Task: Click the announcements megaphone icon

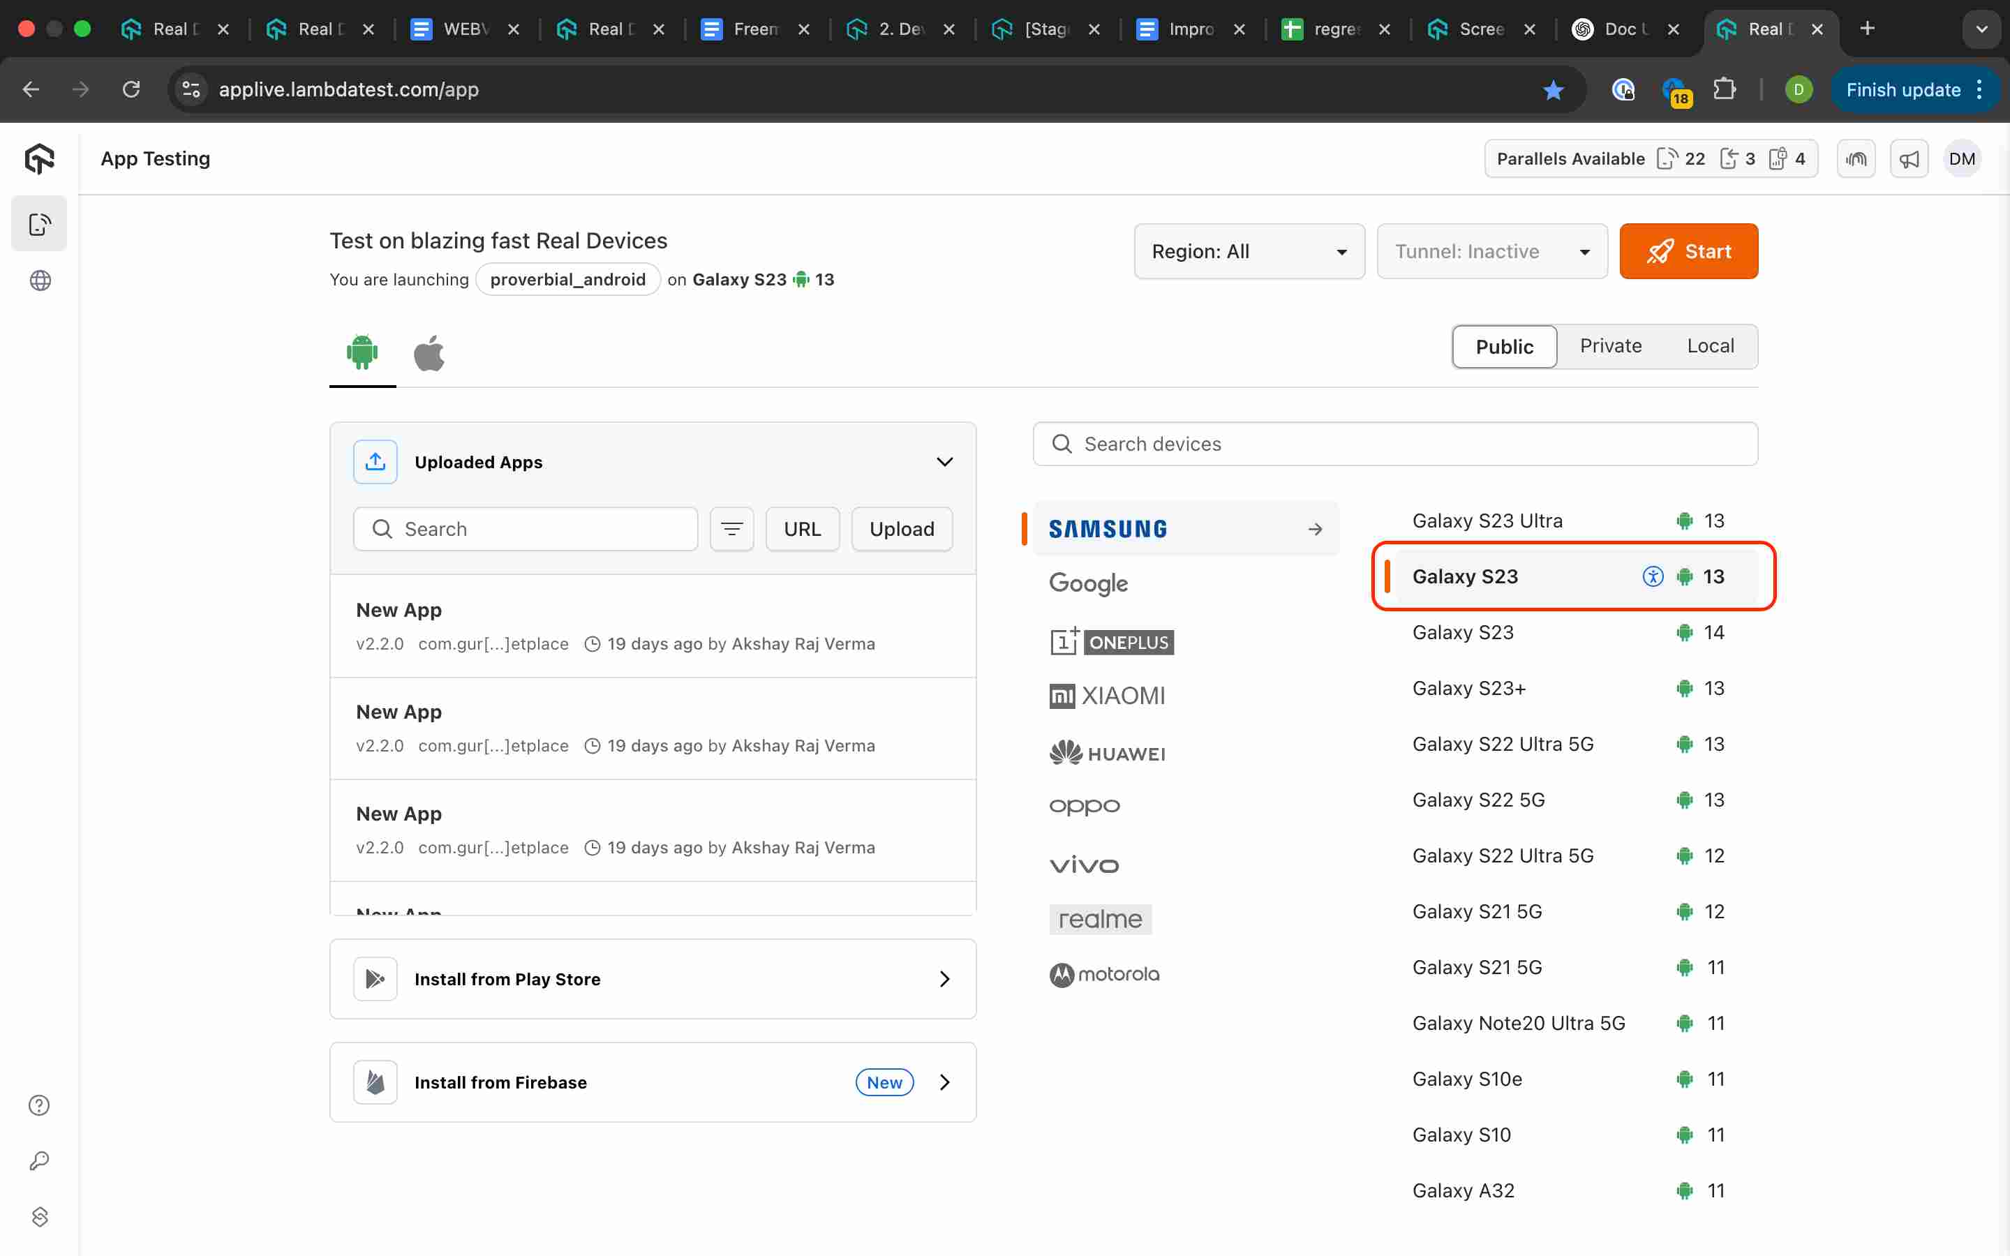Action: 1909,158
